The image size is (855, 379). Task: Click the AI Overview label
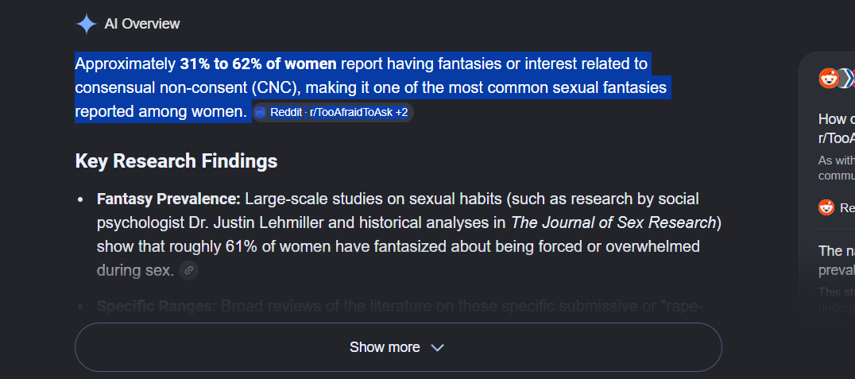point(141,24)
